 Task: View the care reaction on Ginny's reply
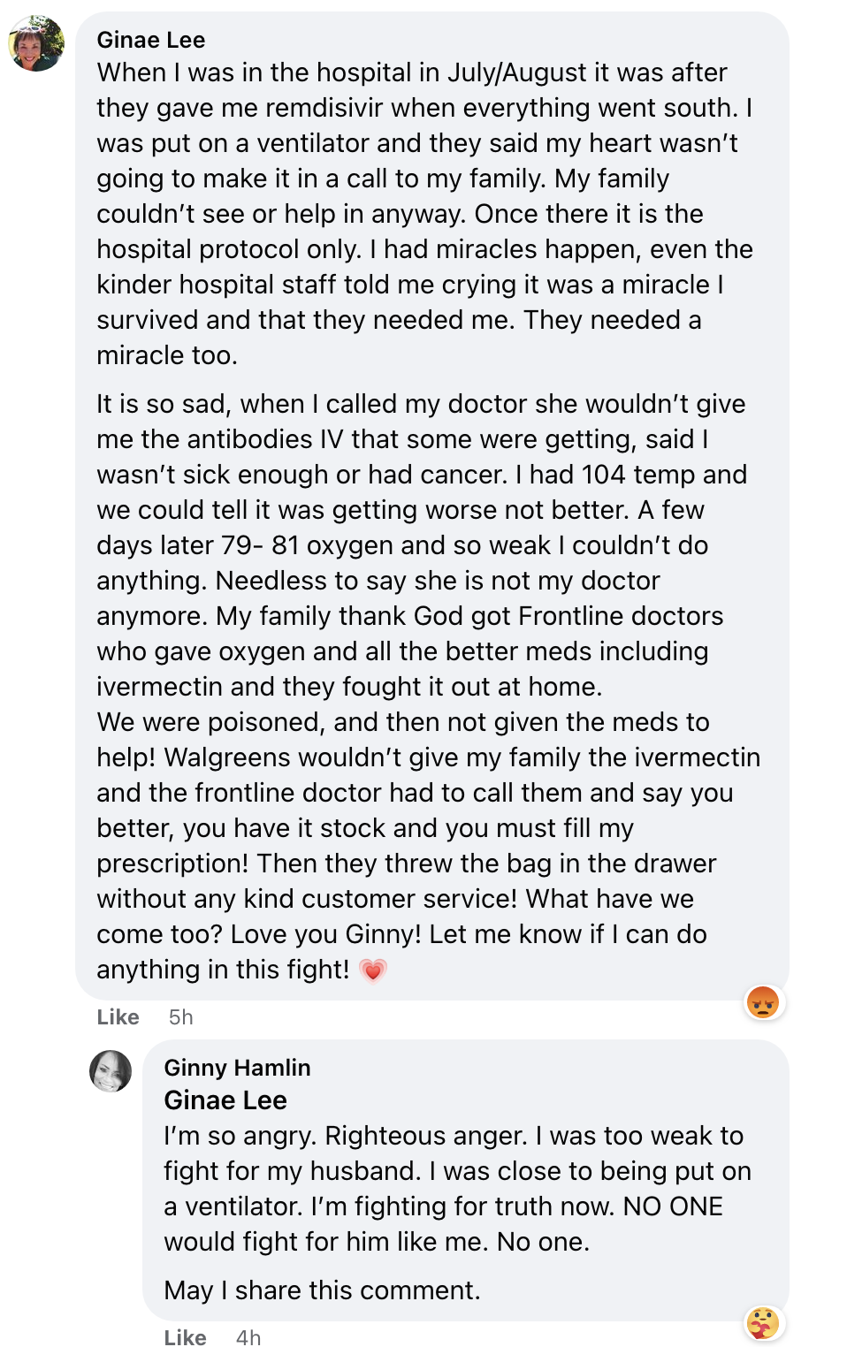(x=763, y=1323)
